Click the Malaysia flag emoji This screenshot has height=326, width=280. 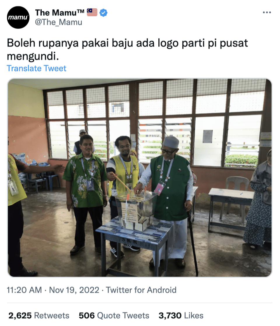[92, 12]
